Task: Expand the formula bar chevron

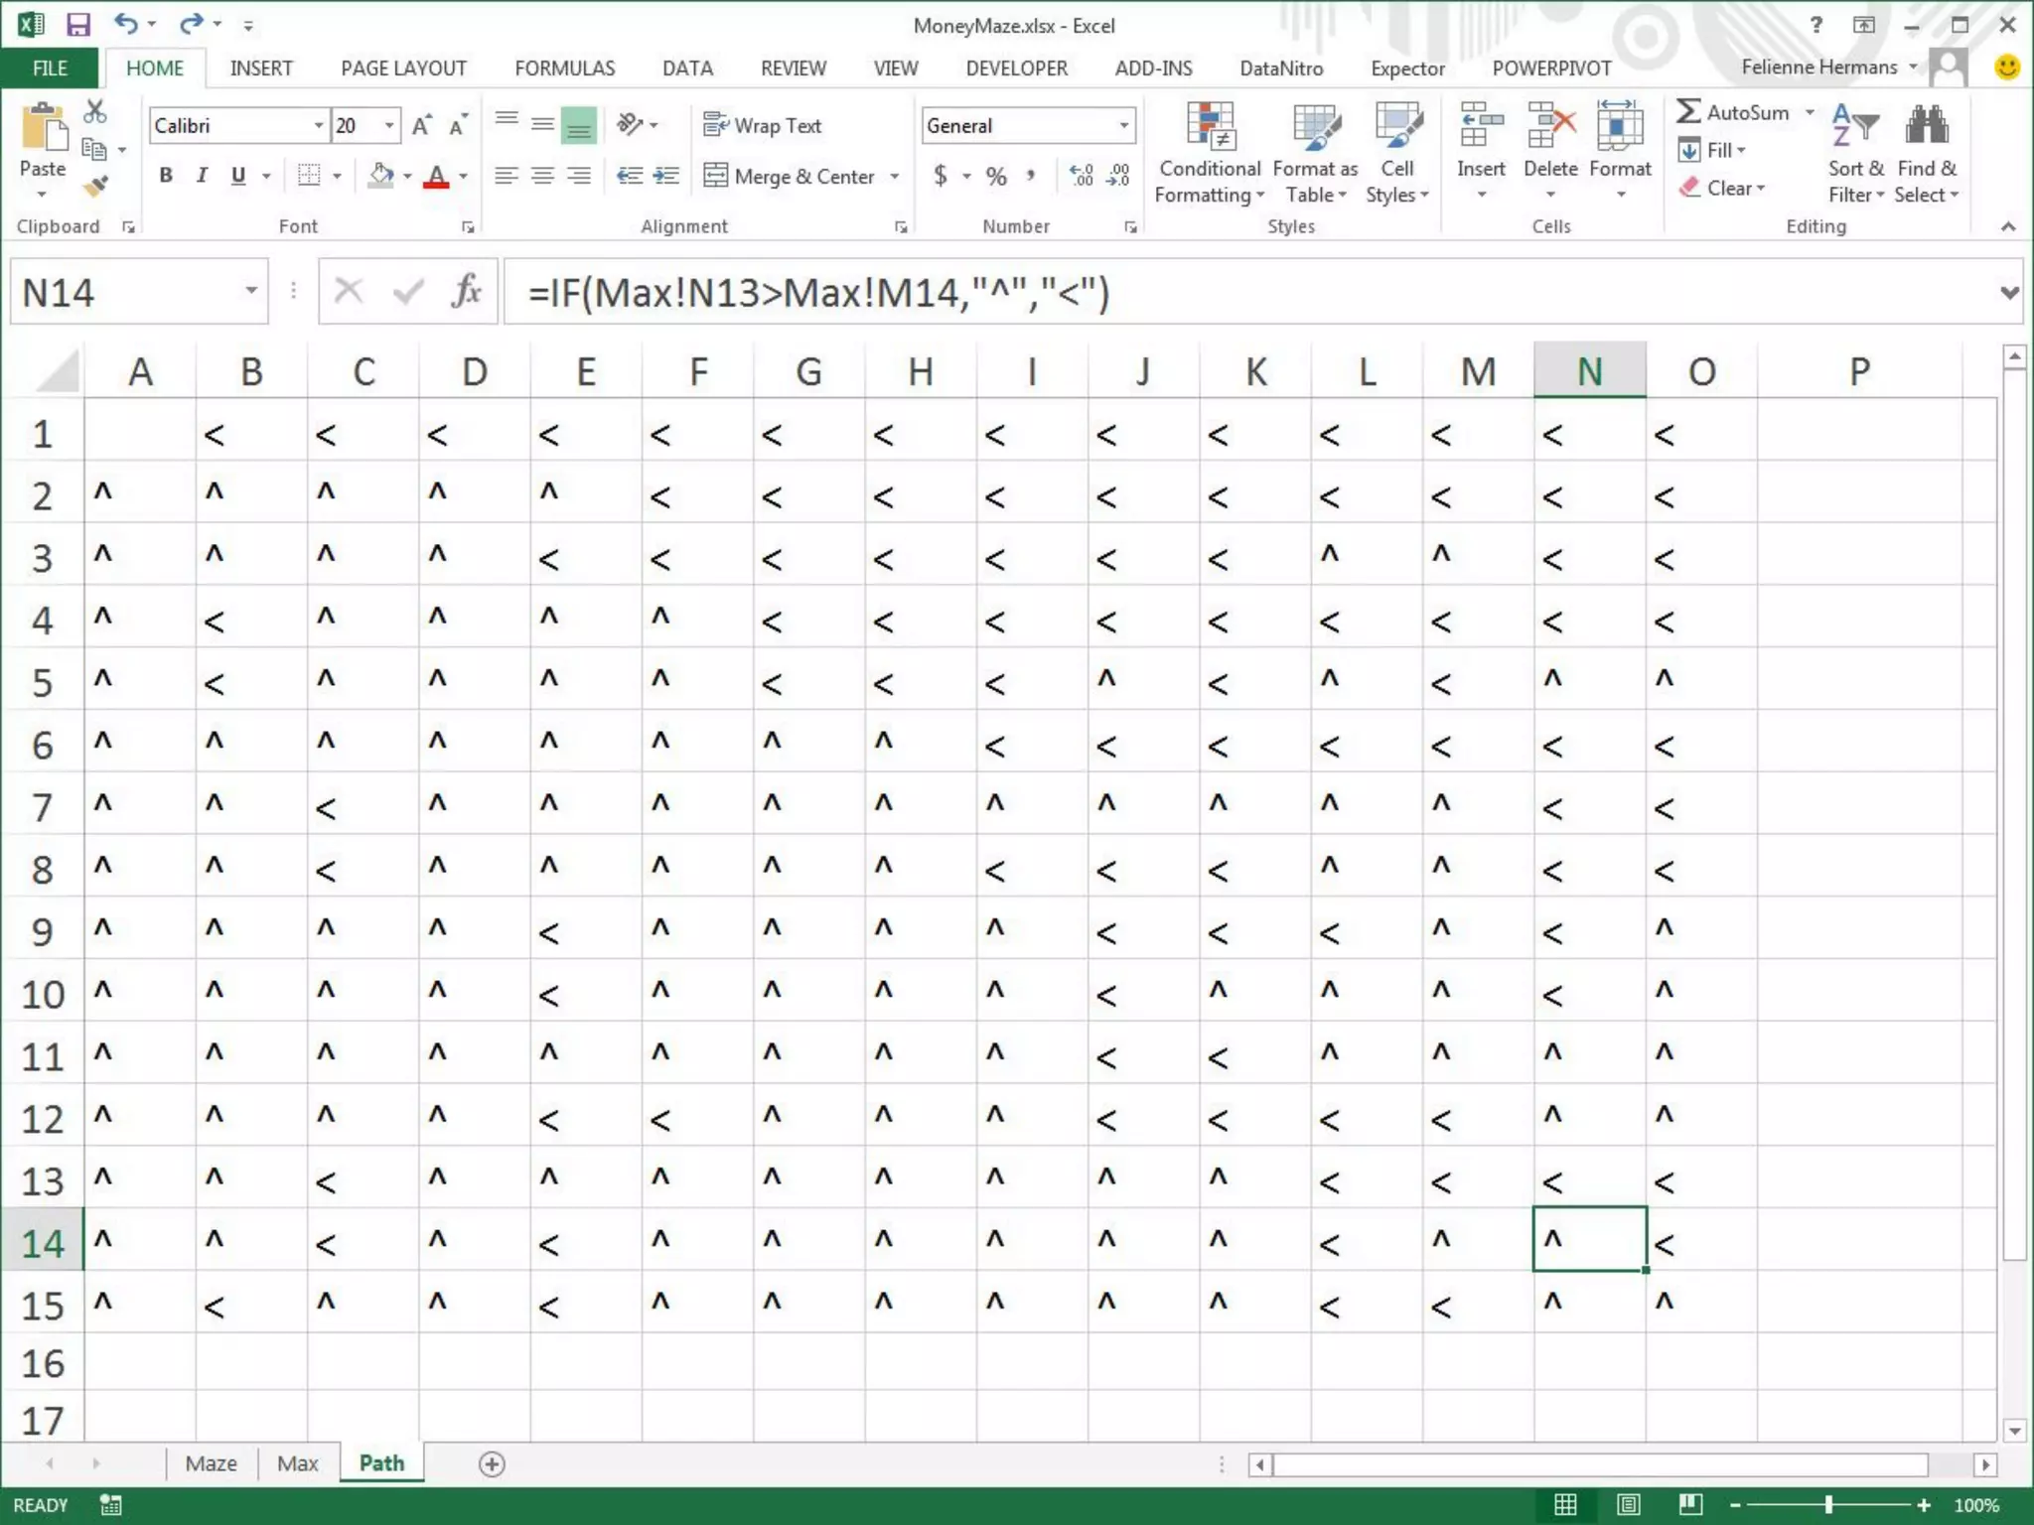Action: (2009, 292)
